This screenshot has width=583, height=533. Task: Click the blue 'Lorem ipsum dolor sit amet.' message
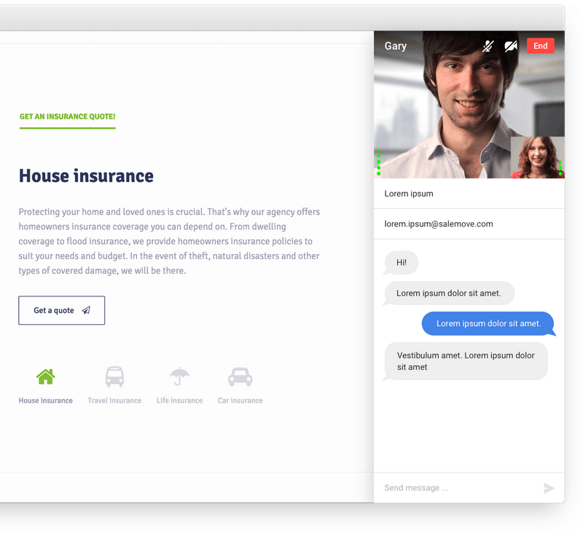coord(488,323)
